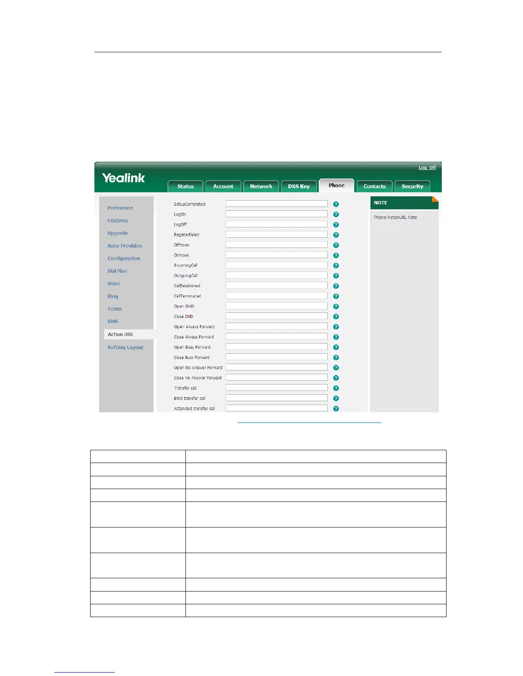Go to SMS sidebar page
This screenshot has width=523, height=676.
113,321
